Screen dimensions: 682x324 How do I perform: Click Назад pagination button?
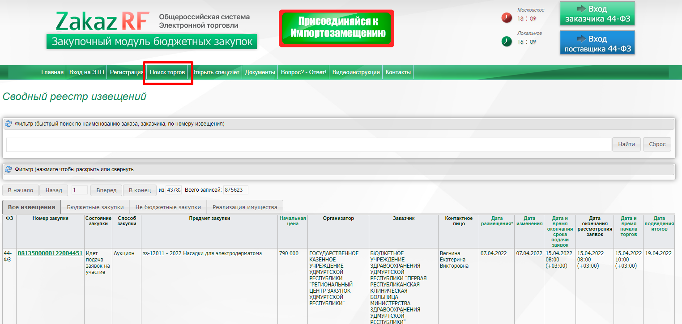pos(54,190)
